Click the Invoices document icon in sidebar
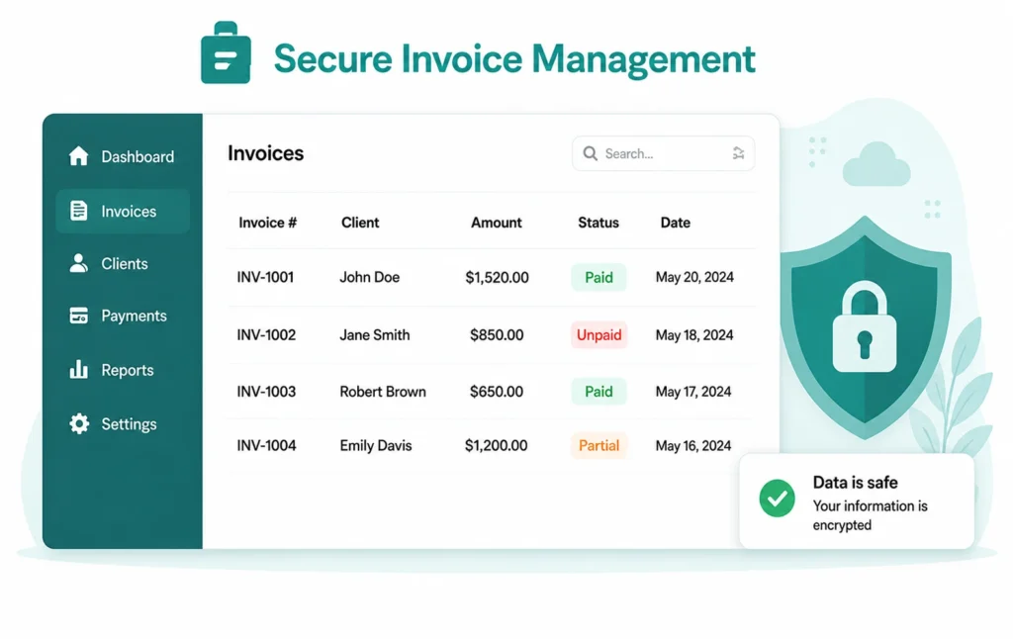1013x639 pixels. [x=78, y=211]
